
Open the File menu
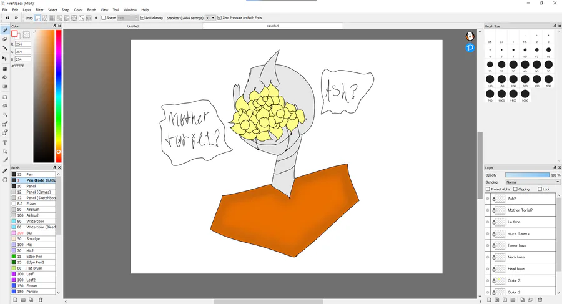point(5,10)
